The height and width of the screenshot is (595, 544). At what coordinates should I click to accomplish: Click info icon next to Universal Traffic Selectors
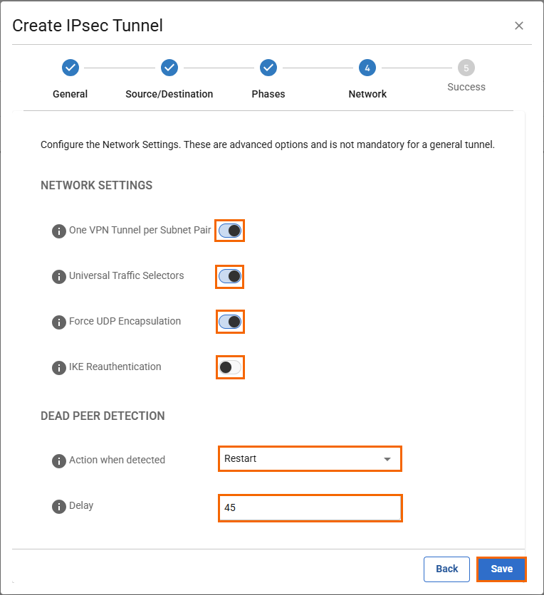point(59,277)
